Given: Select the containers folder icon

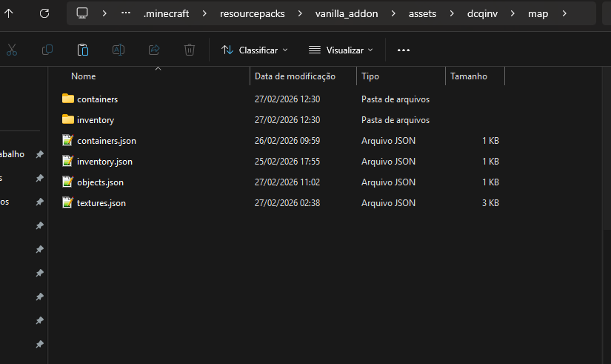Looking at the screenshot, I should pos(68,99).
